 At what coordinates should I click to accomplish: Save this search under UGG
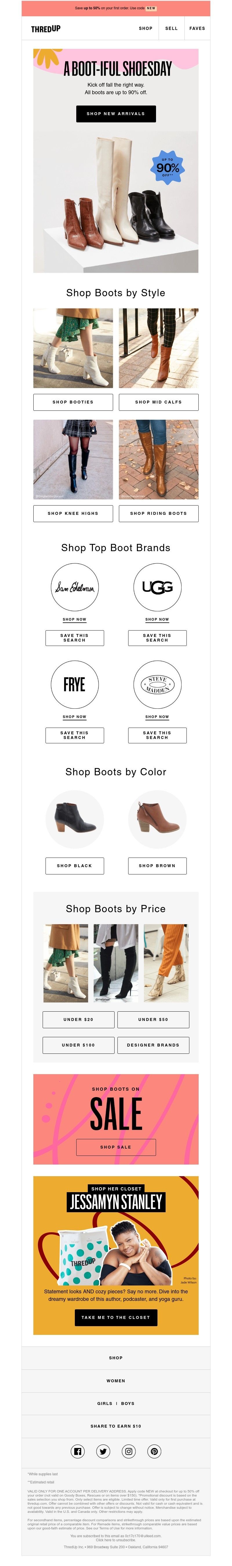pyautogui.click(x=157, y=638)
